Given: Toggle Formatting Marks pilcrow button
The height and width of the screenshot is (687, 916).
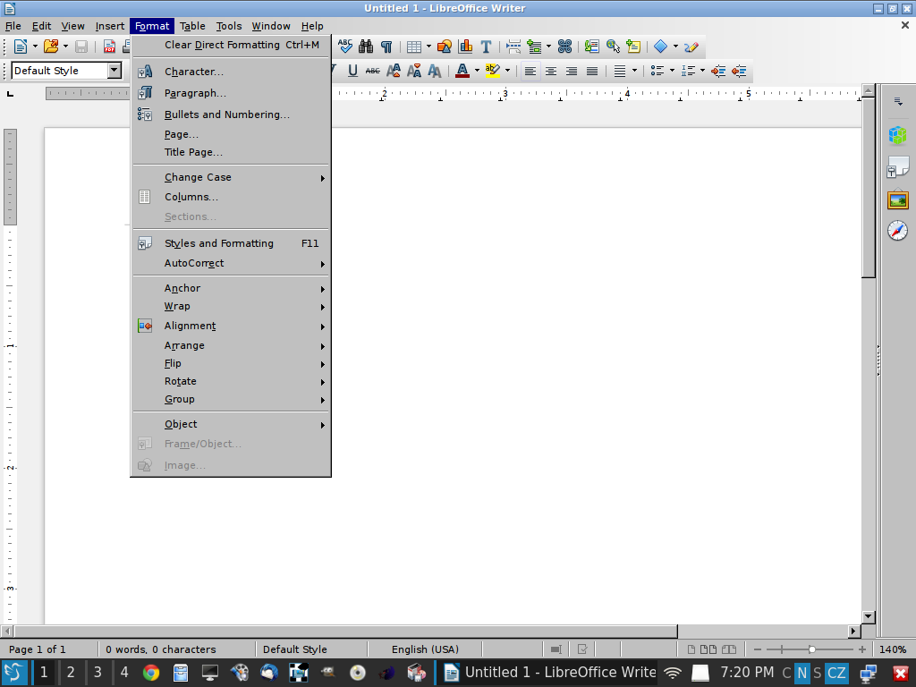Looking at the screenshot, I should pos(386,47).
